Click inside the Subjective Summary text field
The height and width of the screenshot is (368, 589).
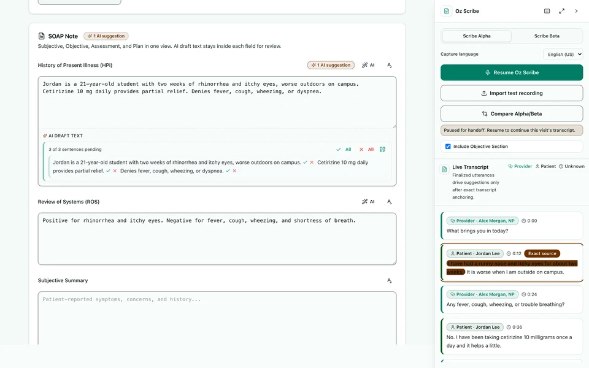pos(217,318)
